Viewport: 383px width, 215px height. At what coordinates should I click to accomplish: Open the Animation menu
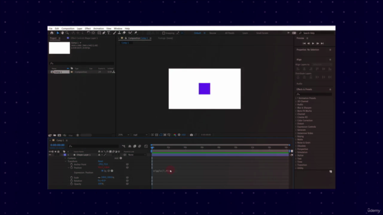coord(98,29)
